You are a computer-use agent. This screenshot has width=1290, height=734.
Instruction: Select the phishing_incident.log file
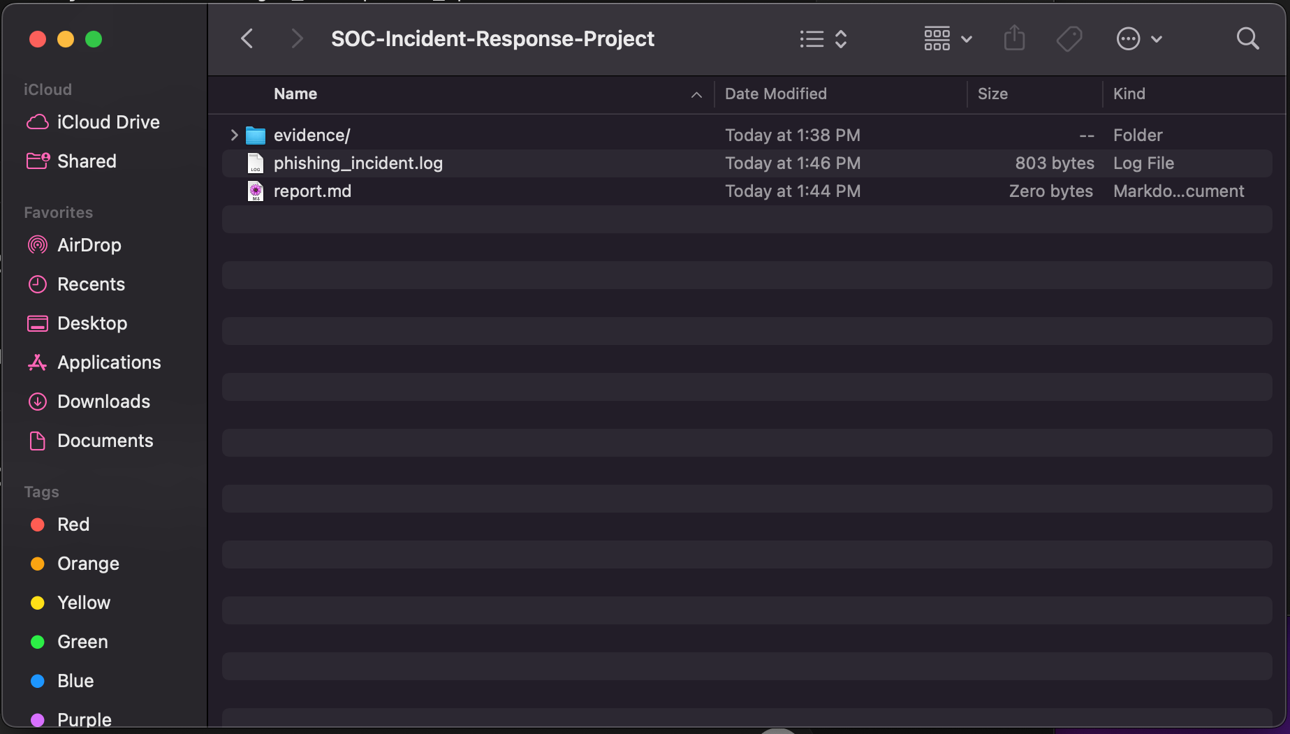tap(358, 163)
